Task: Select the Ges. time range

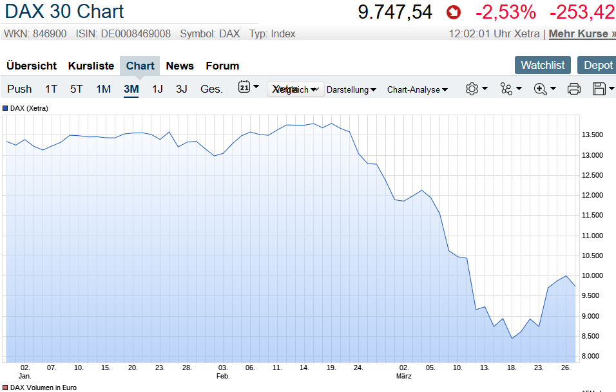Action: click(211, 89)
